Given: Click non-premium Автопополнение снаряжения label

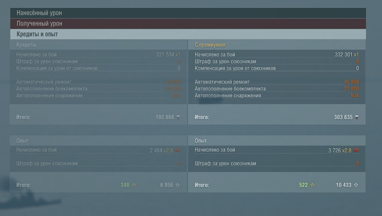Looking at the screenshot, I should coord(50,95).
